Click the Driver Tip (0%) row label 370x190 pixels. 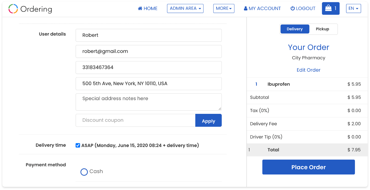click(266, 137)
